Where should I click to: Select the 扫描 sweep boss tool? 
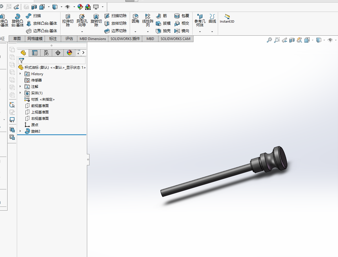click(33, 16)
